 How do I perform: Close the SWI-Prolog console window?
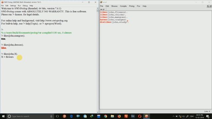pos(95,2)
